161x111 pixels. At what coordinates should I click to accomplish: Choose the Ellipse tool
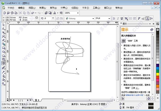coord(3,52)
